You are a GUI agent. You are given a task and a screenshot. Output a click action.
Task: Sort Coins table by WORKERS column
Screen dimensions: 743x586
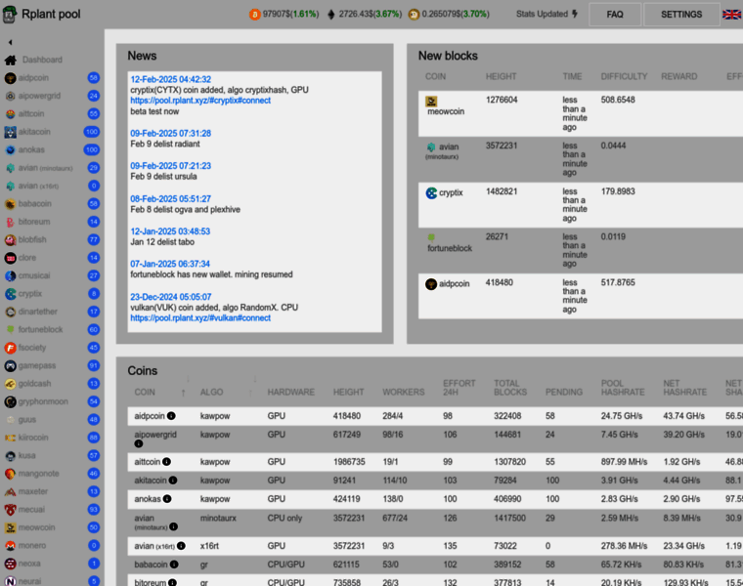click(403, 392)
